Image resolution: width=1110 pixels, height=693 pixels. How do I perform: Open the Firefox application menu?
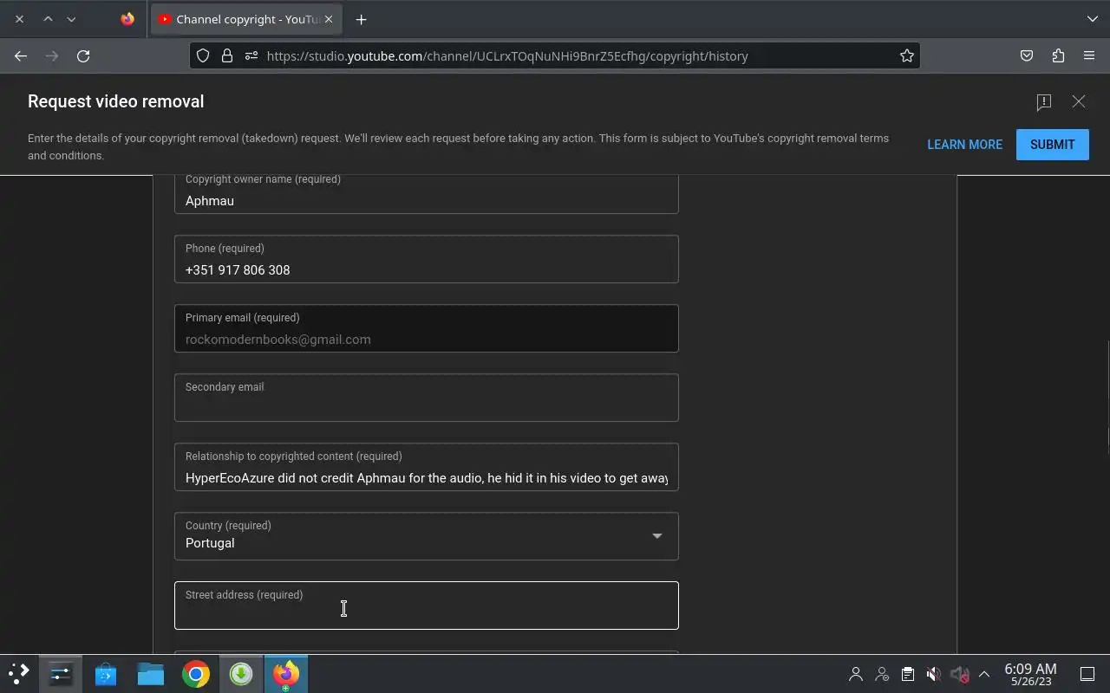[1089, 55]
